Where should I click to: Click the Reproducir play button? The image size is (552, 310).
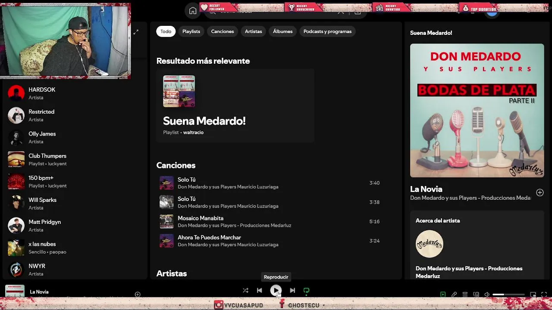click(276, 291)
